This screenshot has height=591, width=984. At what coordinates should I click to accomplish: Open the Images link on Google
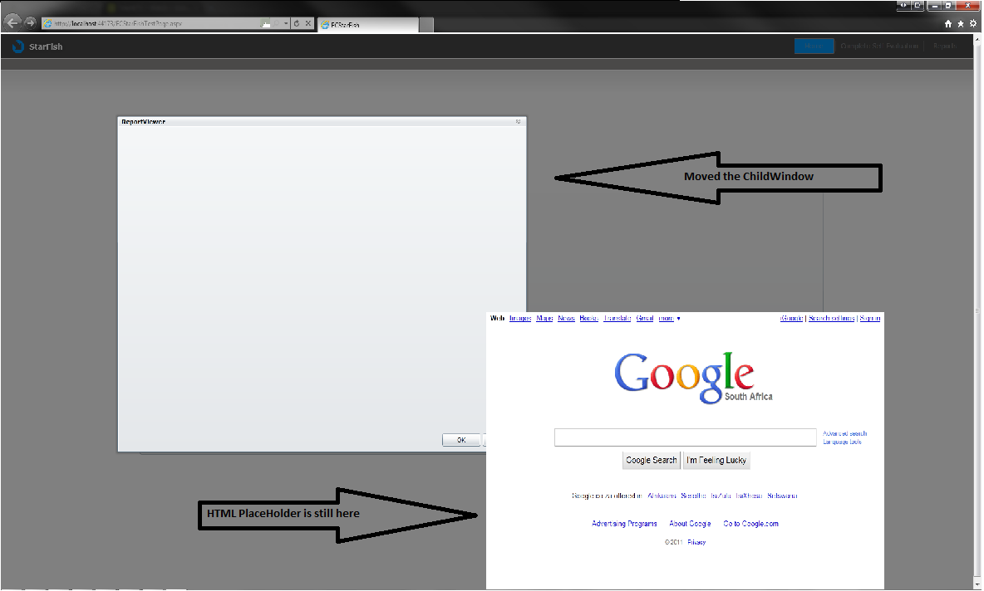520,319
